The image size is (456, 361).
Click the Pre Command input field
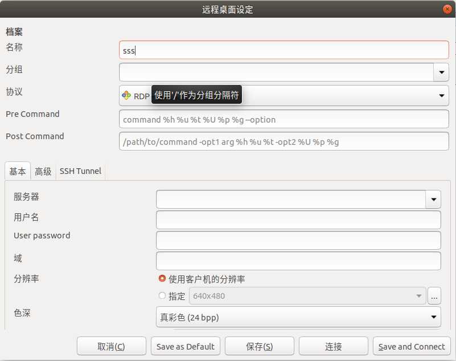click(x=284, y=119)
